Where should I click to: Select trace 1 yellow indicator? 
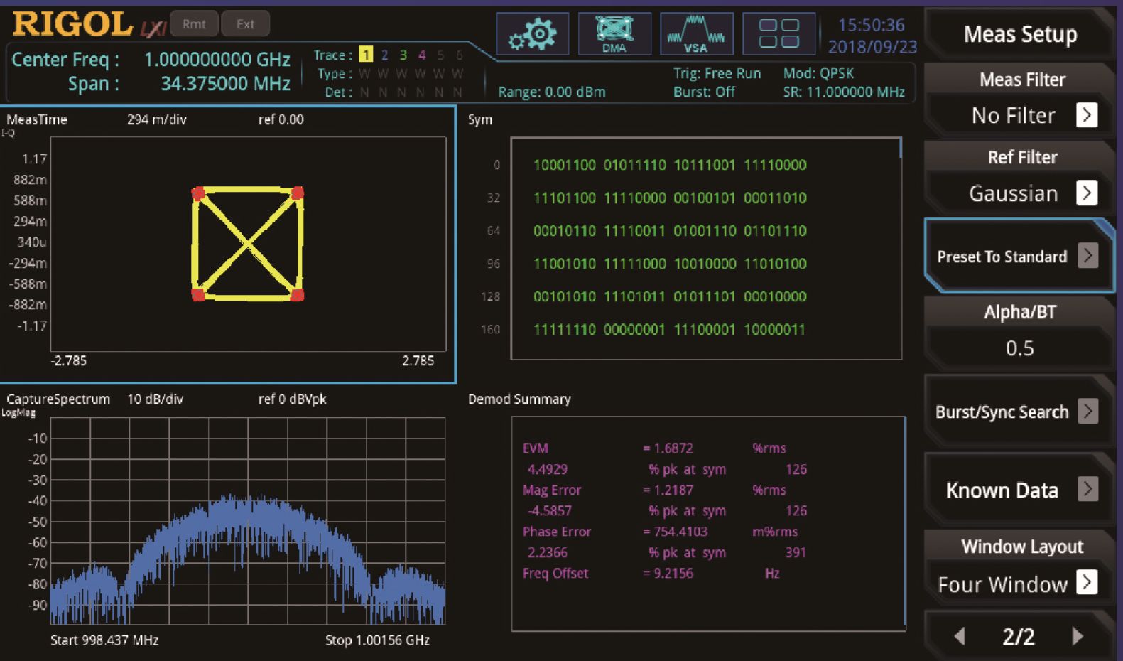click(x=366, y=55)
